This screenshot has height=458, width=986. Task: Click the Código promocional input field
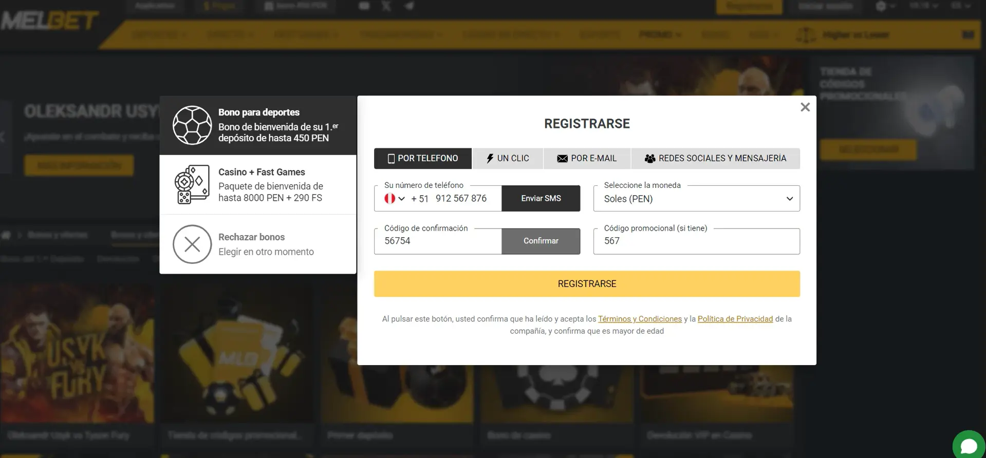click(x=697, y=241)
